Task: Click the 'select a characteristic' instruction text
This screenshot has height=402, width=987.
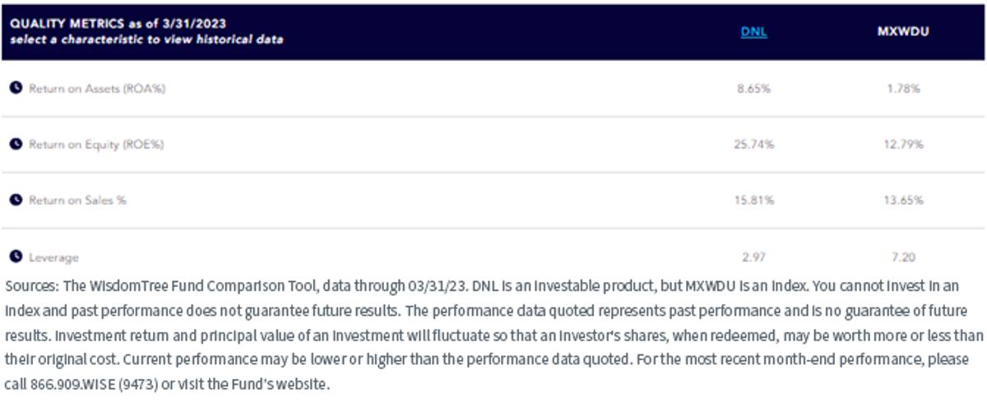Action: tap(146, 39)
